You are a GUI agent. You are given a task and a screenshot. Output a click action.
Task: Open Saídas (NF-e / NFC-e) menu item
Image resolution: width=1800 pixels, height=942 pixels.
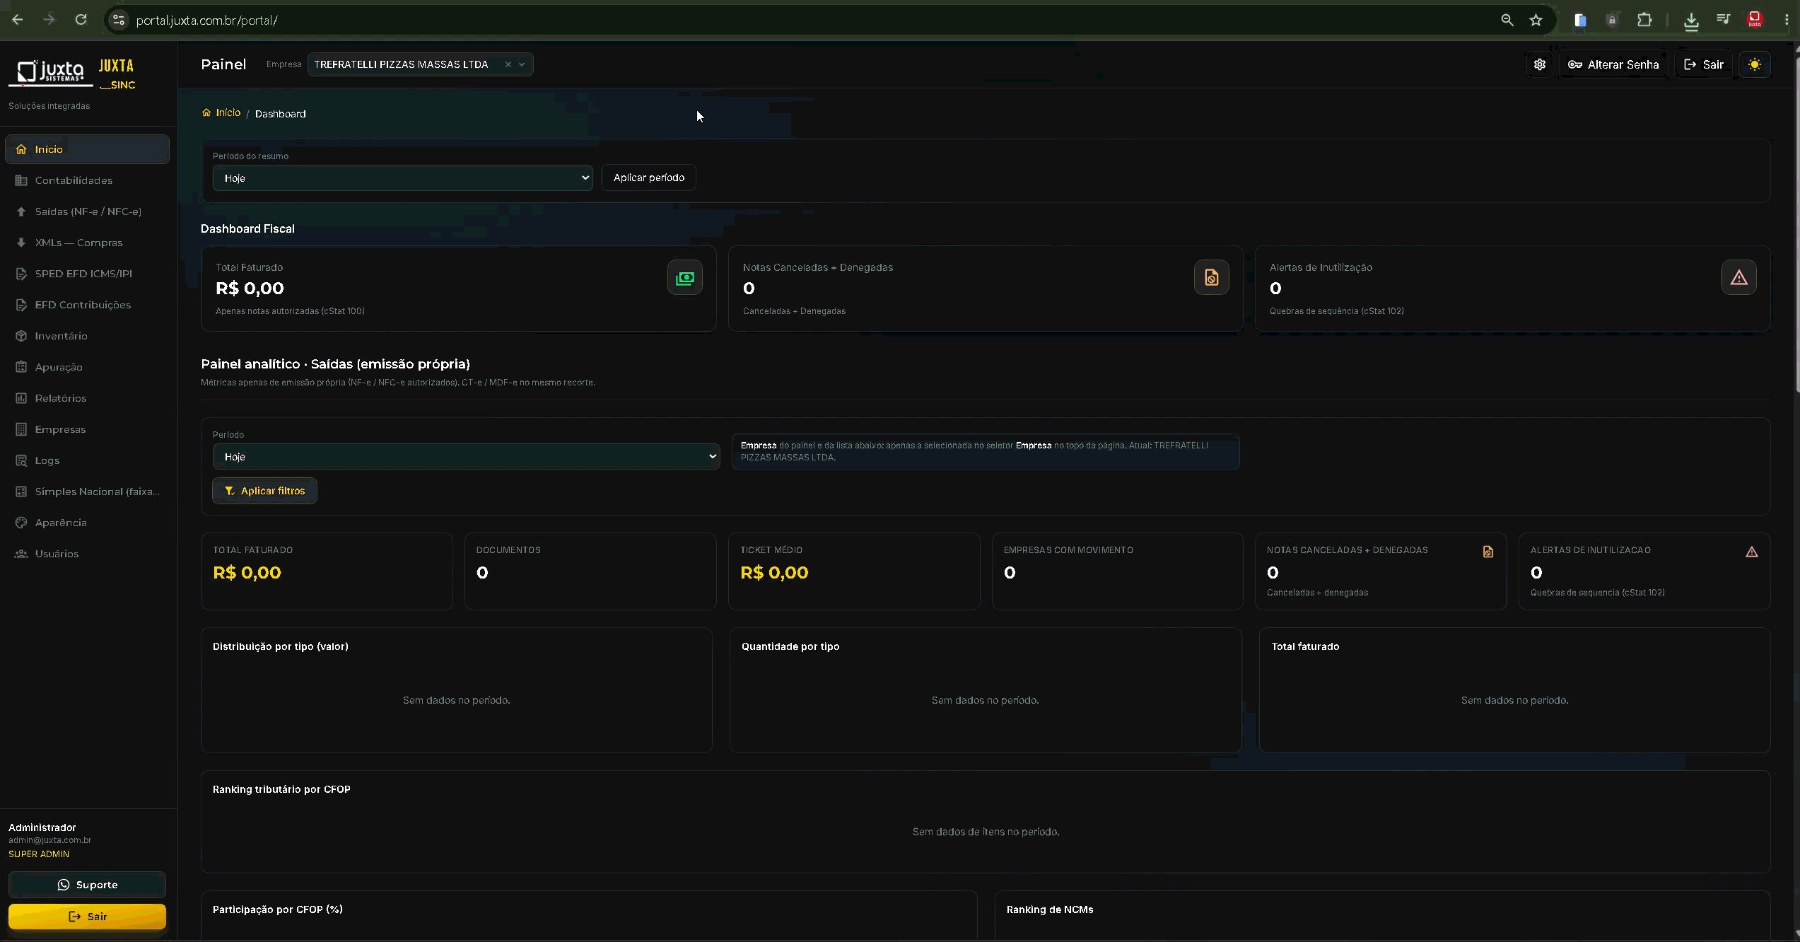pos(87,211)
